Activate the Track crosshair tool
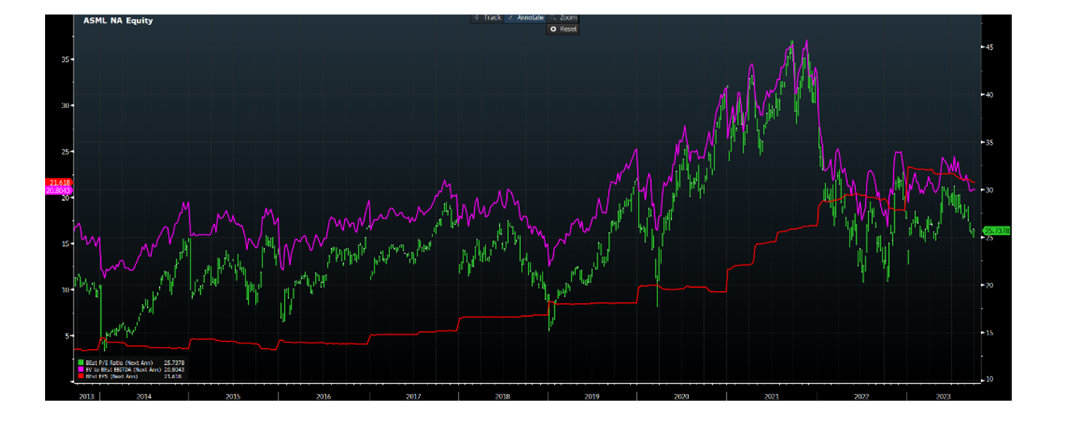This screenshot has height=424, width=1078. click(x=489, y=17)
